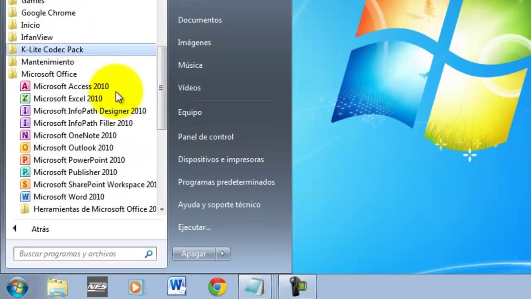This screenshot has width=531, height=299.
Task: Open Programas predeterminados
Action: 227,182
